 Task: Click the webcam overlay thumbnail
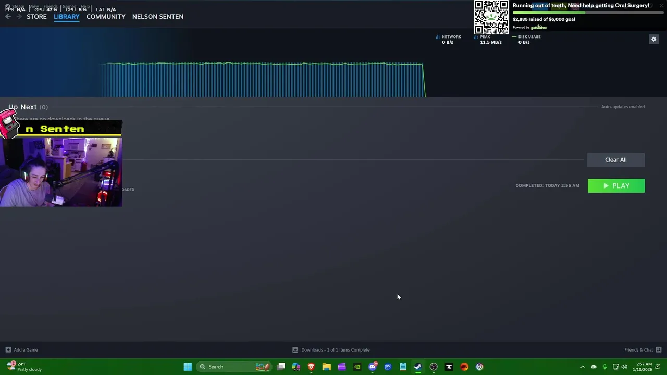(x=61, y=172)
